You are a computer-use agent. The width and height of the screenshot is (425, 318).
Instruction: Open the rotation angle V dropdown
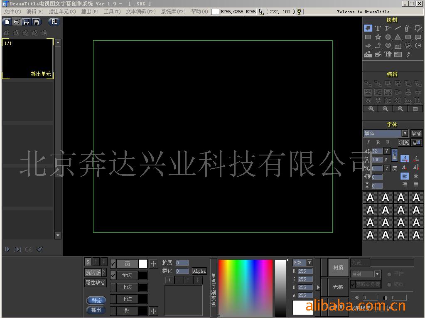[x=387, y=168]
